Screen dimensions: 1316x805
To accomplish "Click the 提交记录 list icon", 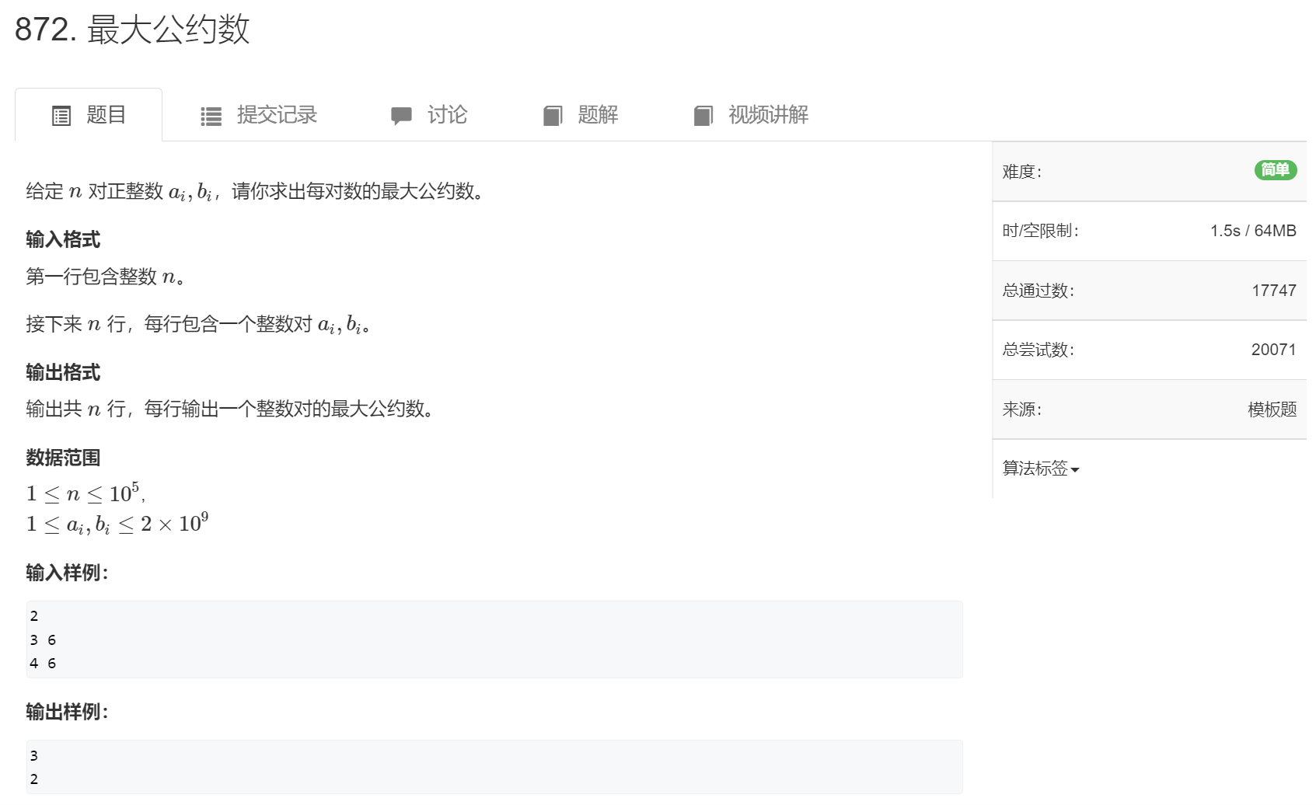I will 210,115.
